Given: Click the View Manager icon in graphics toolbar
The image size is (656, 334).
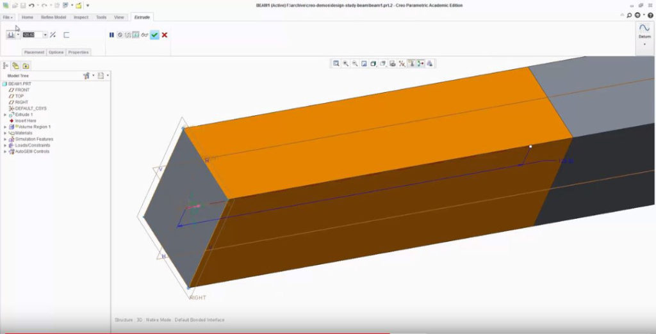Looking at the screenshot, I should pyautogui.click(x=393, y=63).
